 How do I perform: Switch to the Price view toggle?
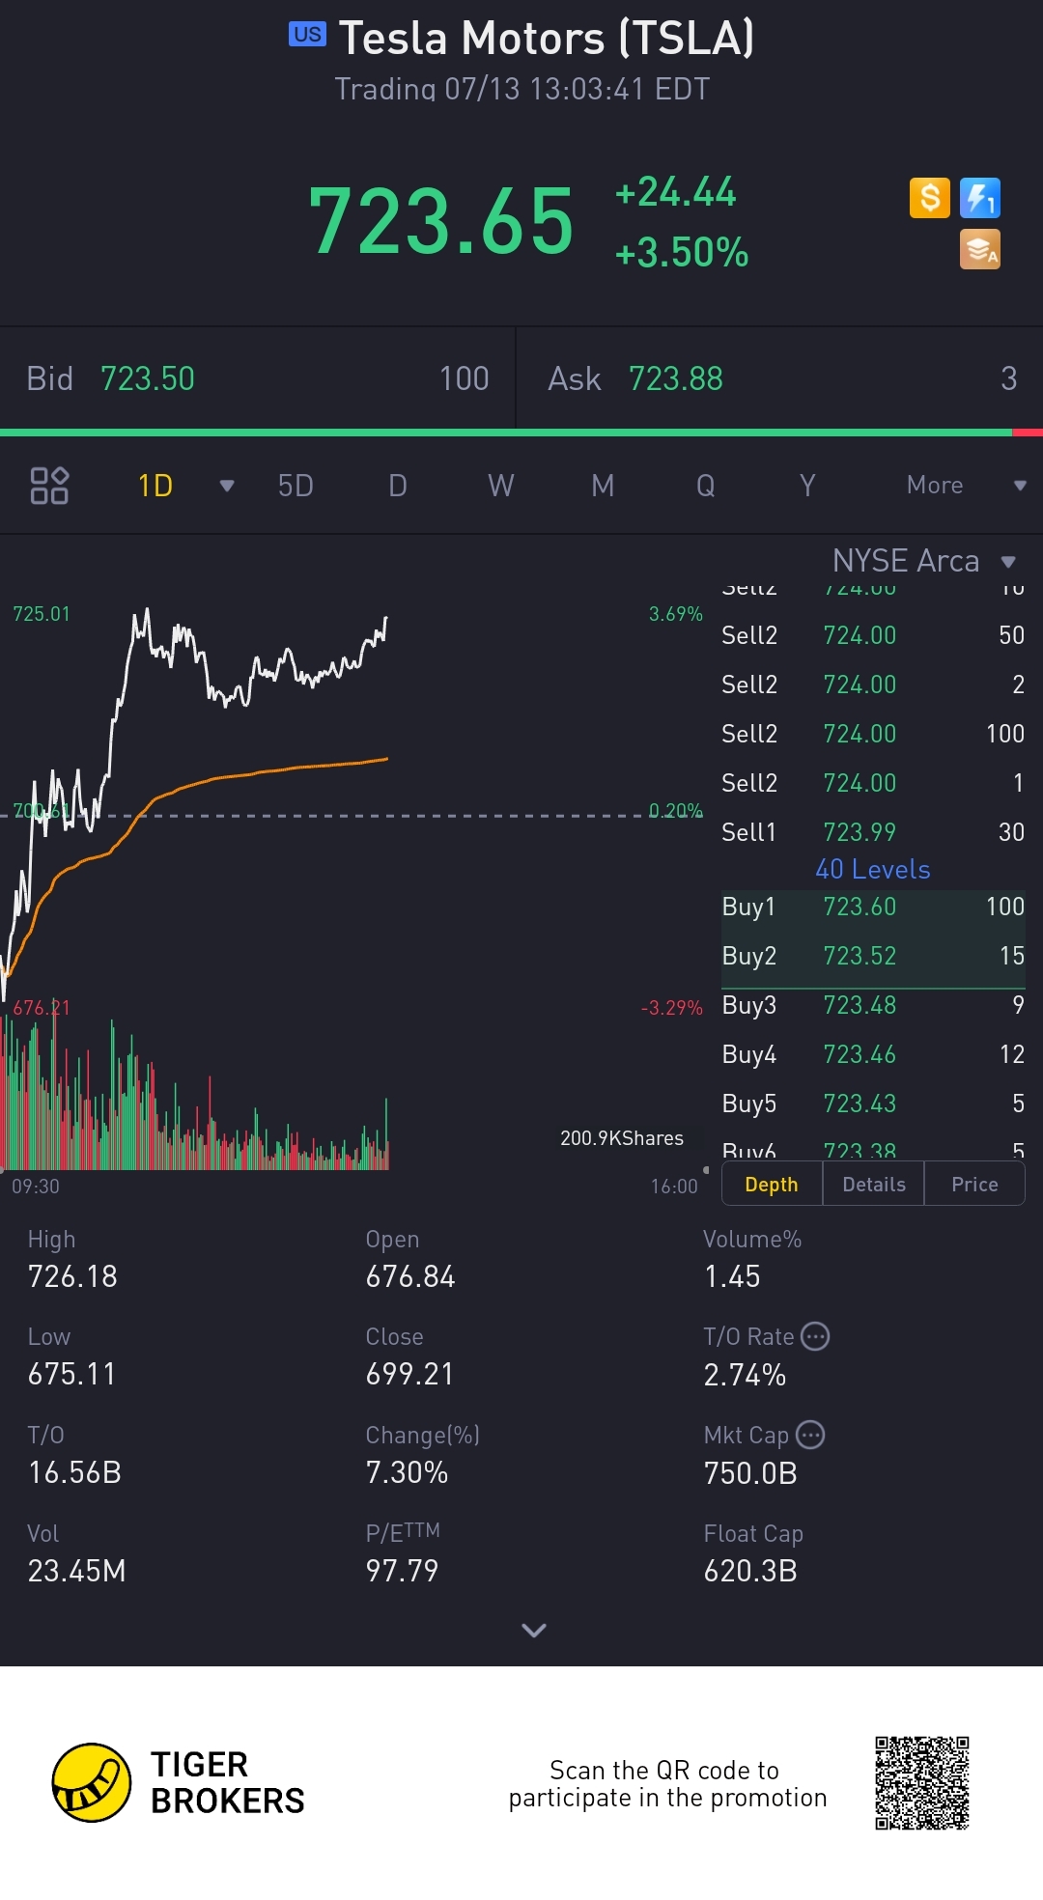point(974,1185)
